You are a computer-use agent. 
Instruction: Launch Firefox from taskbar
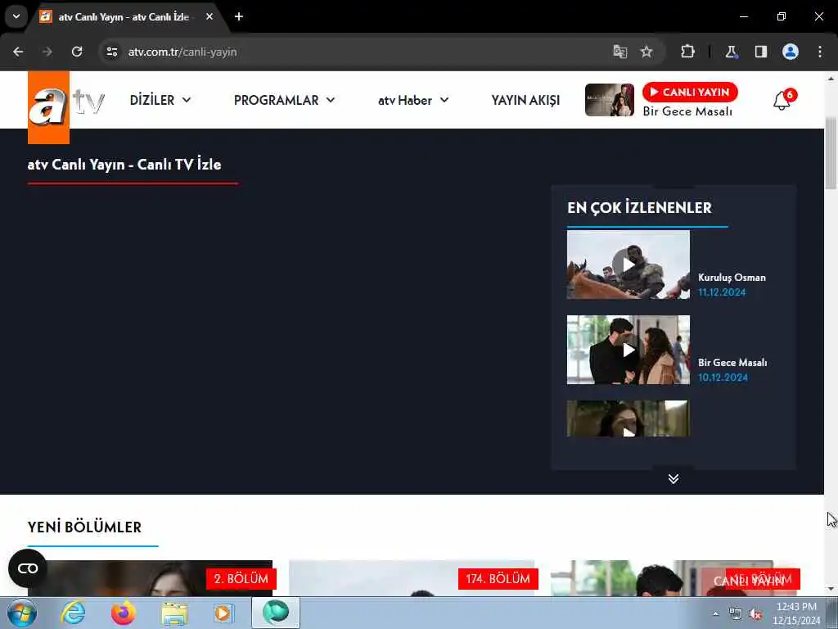[123, 613]
